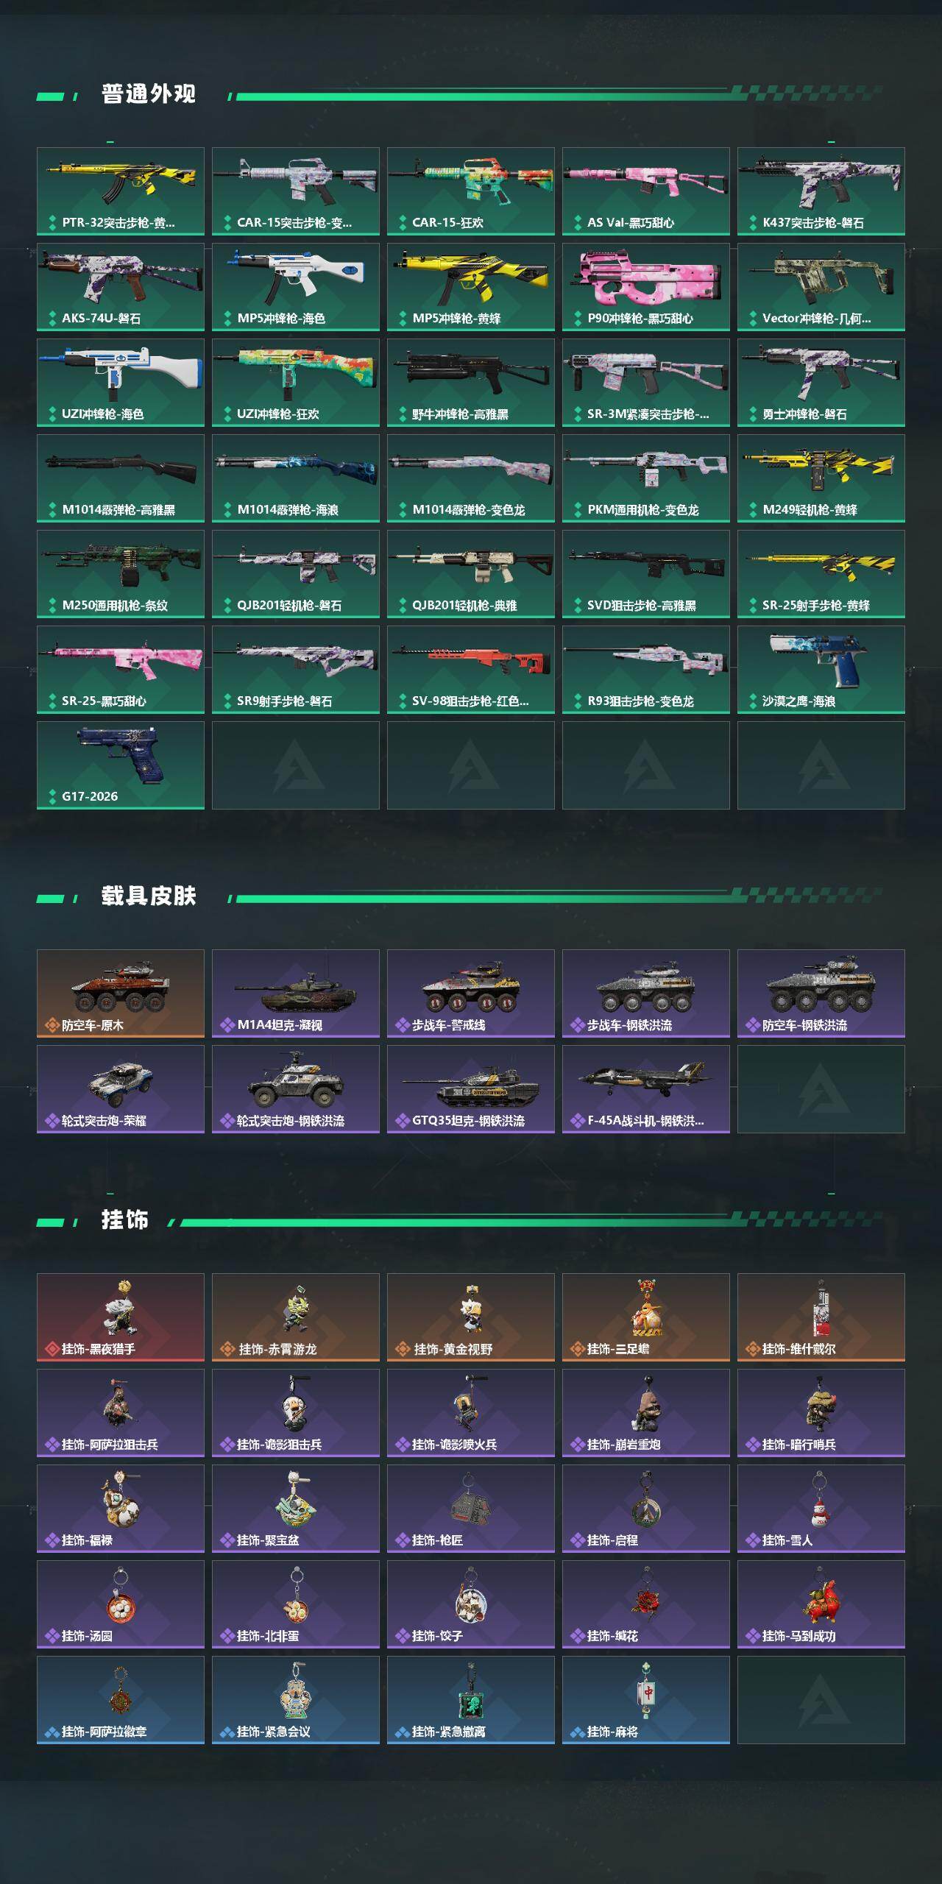
Task: Pick the 挂饰-雪人 snowman charm
Action: pos(821,1509)
